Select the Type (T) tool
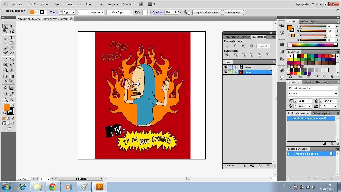Viewport: 341px width, 192px height. click(12, 38)
